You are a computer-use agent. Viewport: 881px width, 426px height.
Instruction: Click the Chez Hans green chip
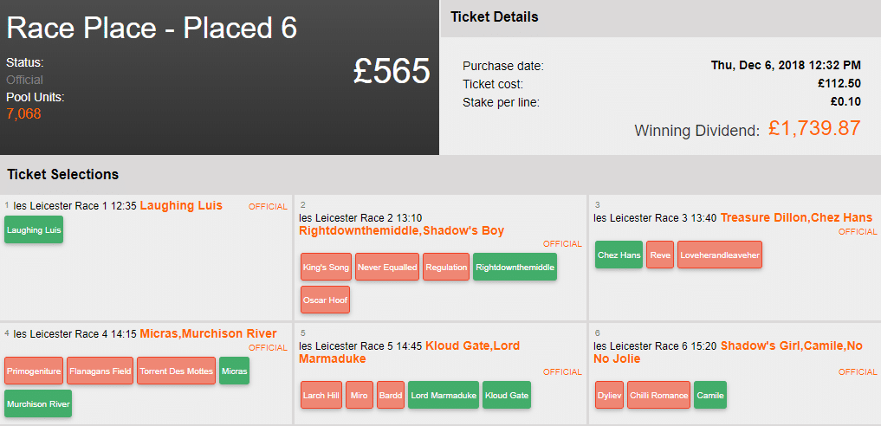(619, 255)
